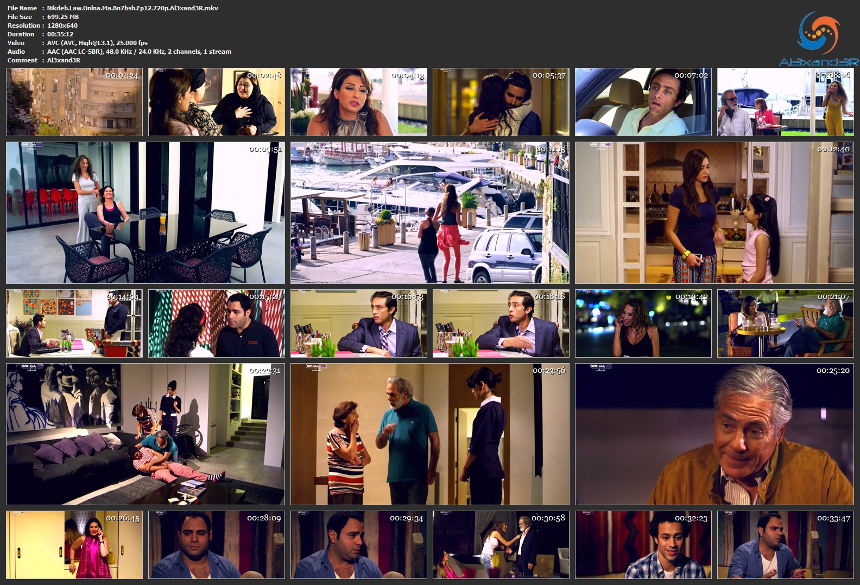This screenshot has width=860, height=585.
Task: Click the gray-haired man frame 00:25:20
Action: point(714,434)
